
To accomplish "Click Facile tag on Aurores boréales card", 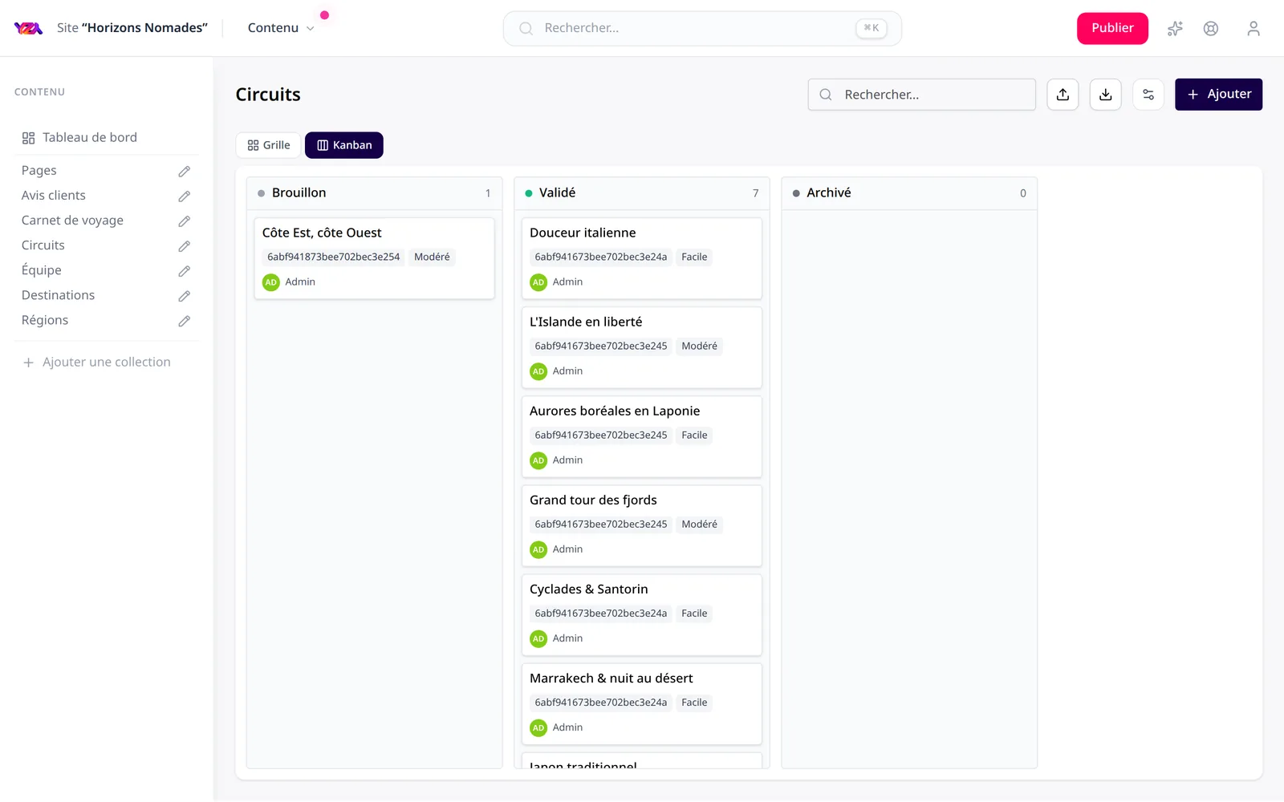I will [x=694, y=435].
